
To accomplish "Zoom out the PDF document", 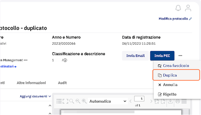I will click(78, 101).
